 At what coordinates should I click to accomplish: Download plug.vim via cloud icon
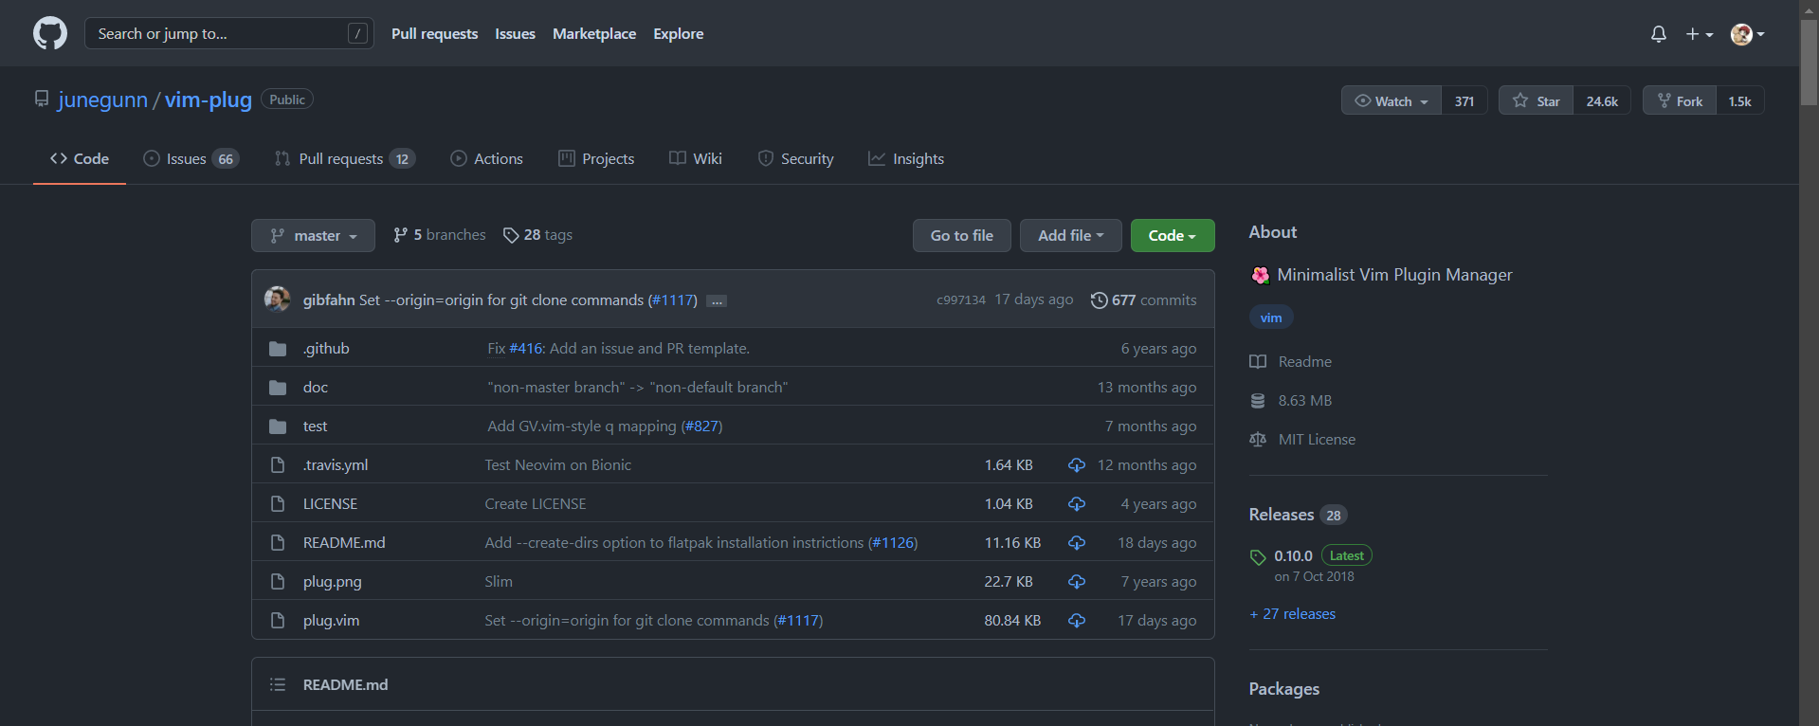tap(1077, 621)
